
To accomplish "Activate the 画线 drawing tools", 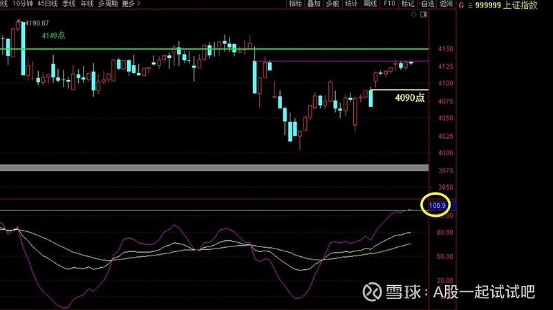I will pos(370,3).
